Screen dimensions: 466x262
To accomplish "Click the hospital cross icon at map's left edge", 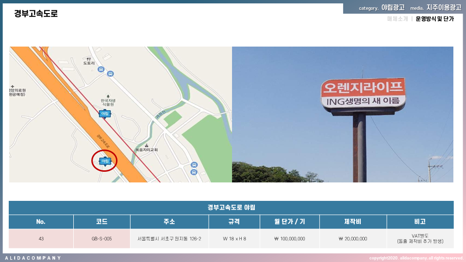I will pos(11,85).
